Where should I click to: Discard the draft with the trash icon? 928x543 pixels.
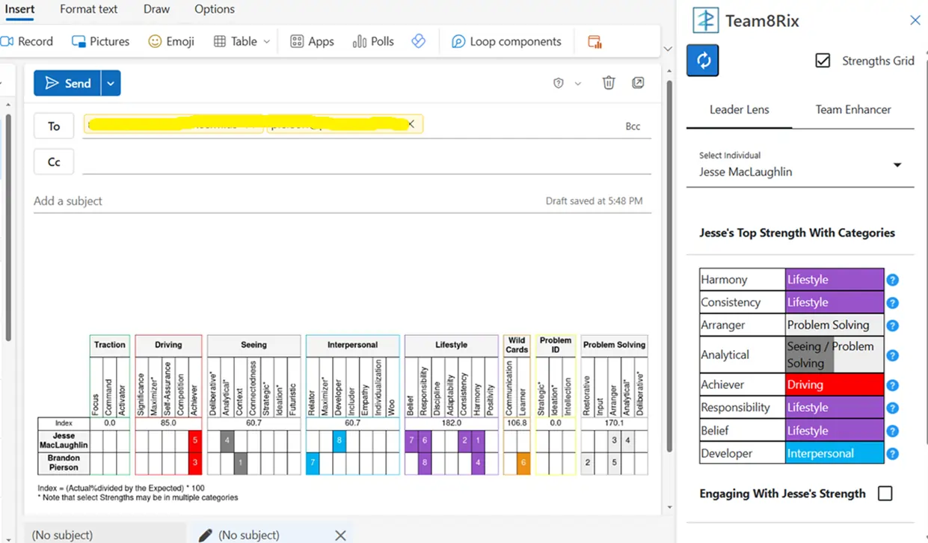click(x=609, y=83)
